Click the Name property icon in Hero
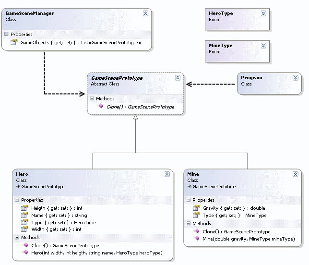The height and width of the screenshot is (265, 309). pos(24,216)
